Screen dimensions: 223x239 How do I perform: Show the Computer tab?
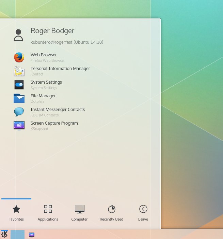coord(79,213)
